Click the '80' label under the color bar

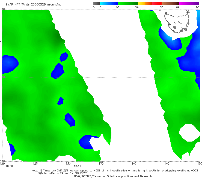point(198,7)
